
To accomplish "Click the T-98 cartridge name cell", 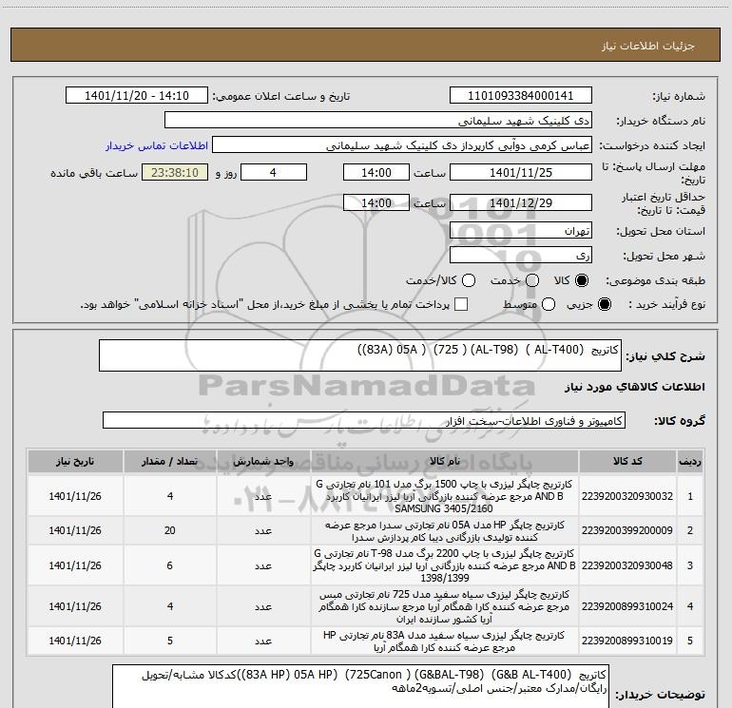I will point(445,565).
